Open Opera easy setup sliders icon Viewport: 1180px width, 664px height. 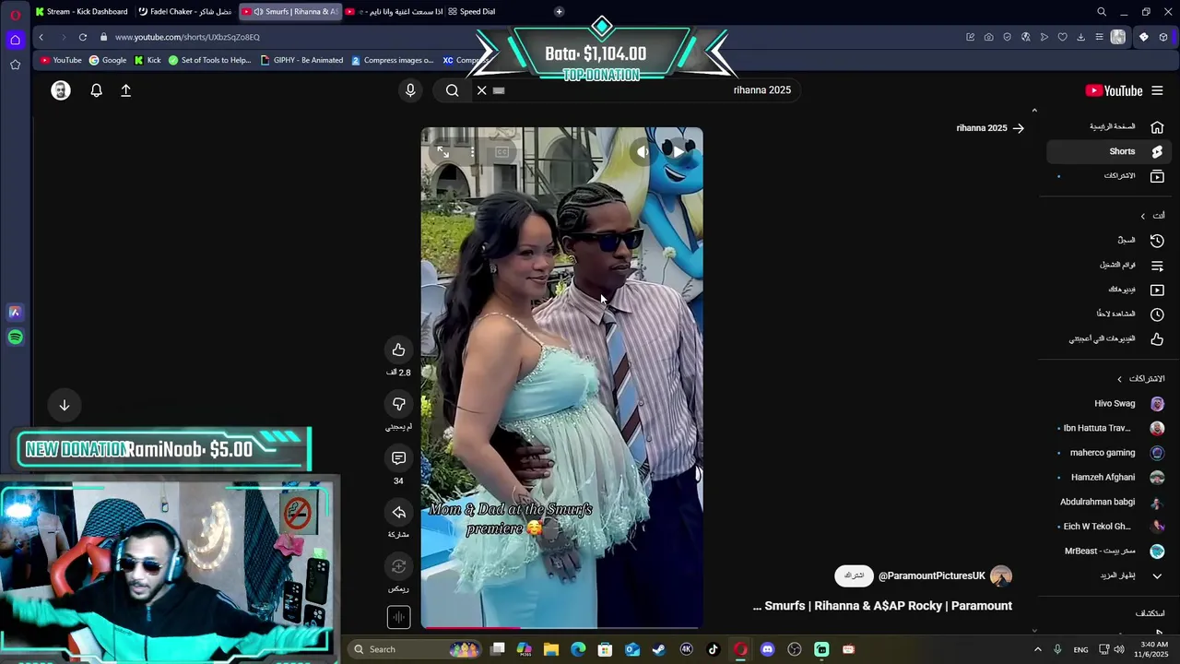(x=1099, y=37)
